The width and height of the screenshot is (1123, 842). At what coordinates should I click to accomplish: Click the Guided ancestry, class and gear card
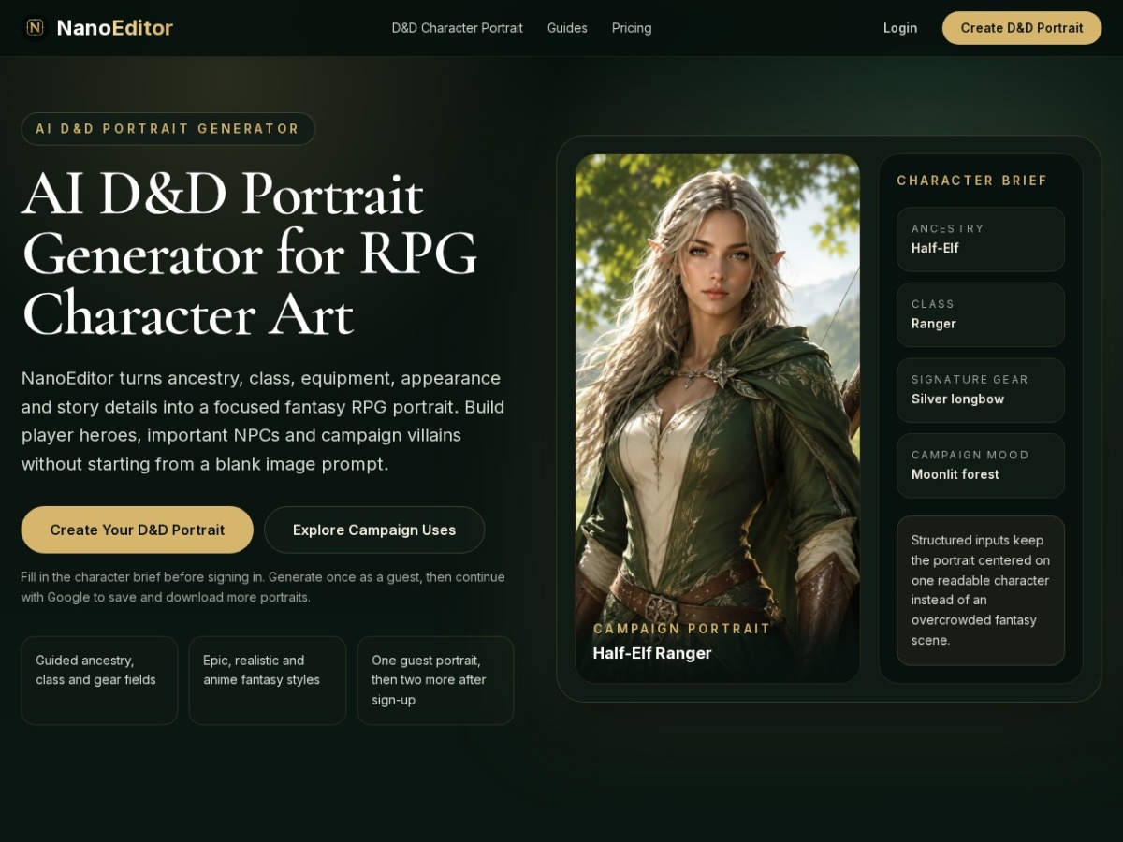[x=99, y=680]
